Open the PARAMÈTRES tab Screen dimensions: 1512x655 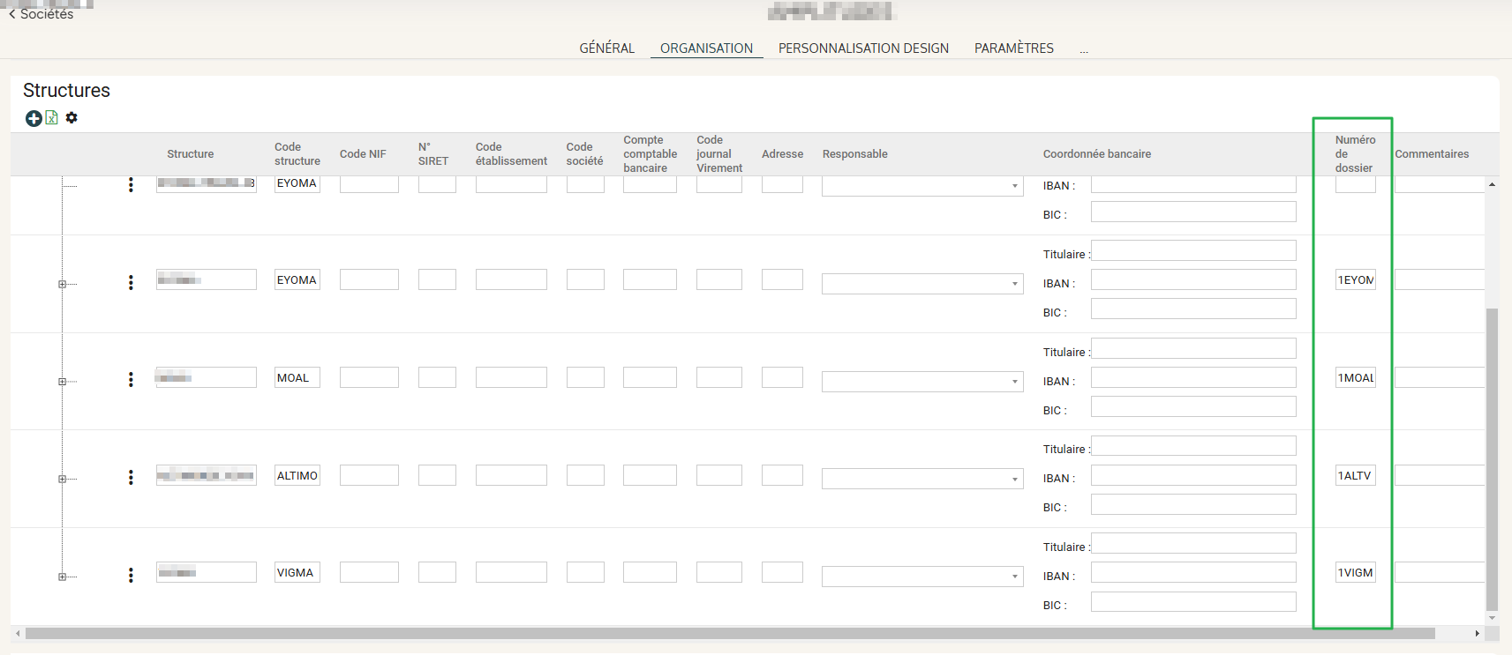pos(1013,48)
